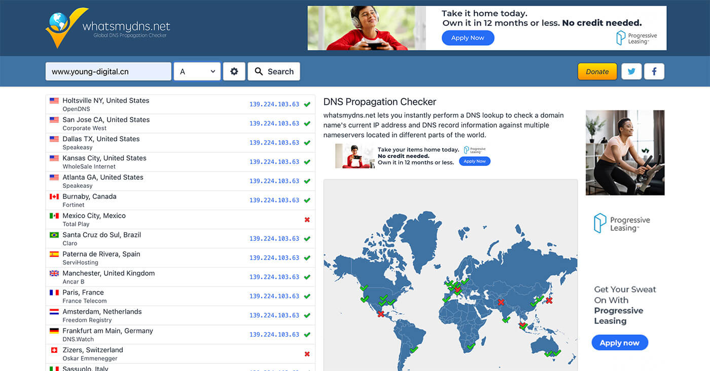
Task: Click Progressive Leasing logo in sidebar ad
Action: tap(622, 224)
